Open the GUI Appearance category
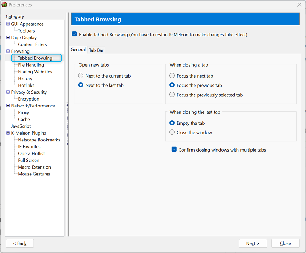This screenshot has width=306, height=253. point(27,24)
